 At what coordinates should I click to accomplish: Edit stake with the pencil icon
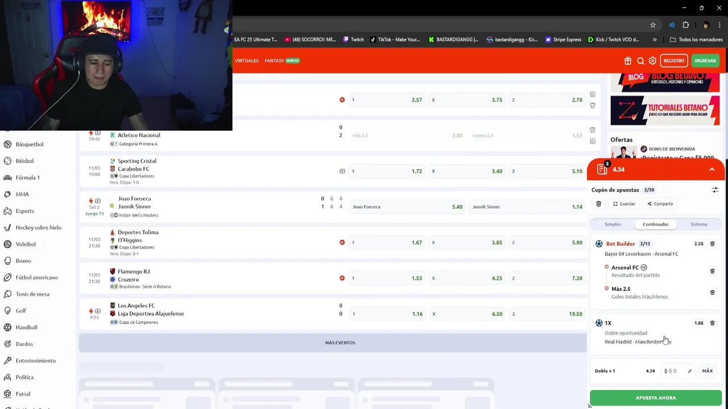pyautogui.click(x=690, y=371)
